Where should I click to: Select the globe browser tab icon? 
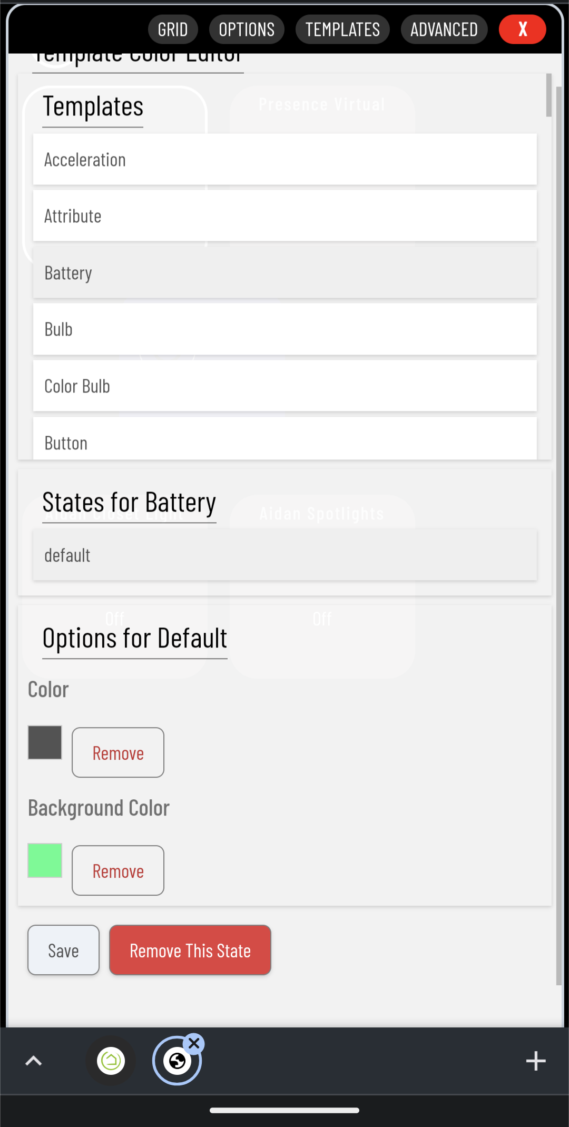pyautogui.click(x=176, y=1061)
